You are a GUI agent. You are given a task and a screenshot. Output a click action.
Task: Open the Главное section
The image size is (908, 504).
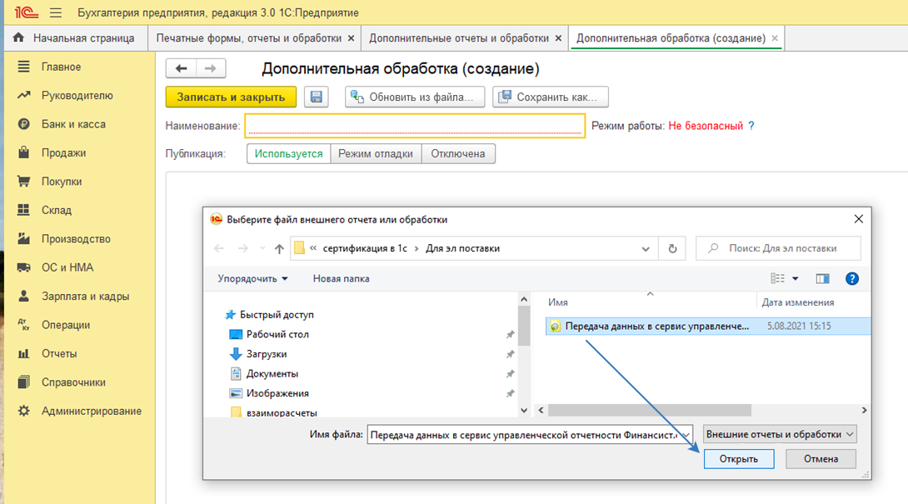pyautogui.click(x=61, y=67)
